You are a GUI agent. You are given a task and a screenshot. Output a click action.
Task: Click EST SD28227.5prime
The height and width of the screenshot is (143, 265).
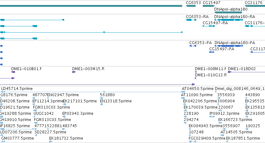coord(50,132)
